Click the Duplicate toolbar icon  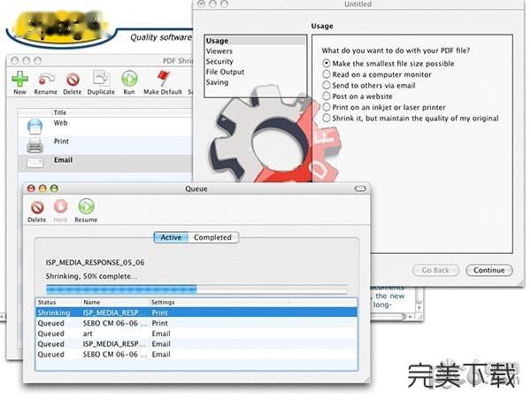tap(101, 79)
